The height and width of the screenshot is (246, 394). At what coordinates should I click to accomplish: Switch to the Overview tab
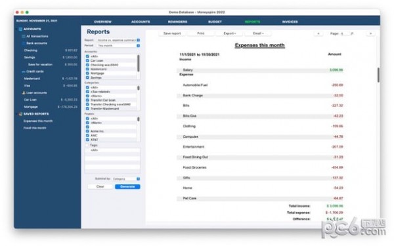pyautogui.click(x=102, y=22)
